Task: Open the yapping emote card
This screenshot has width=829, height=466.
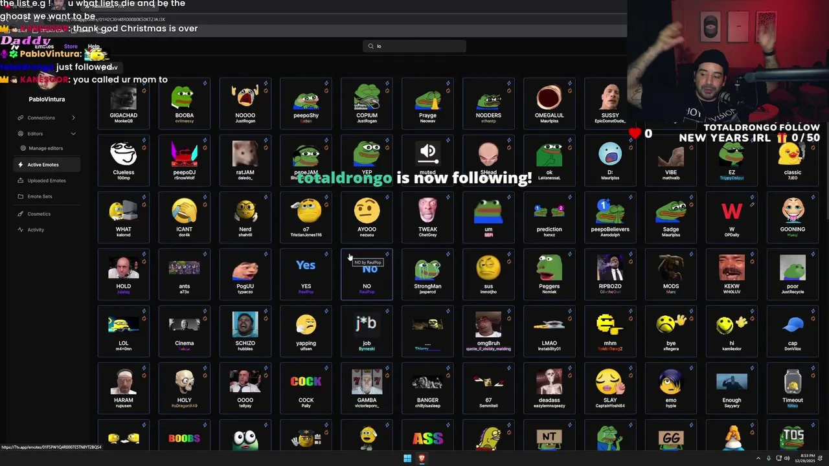Action: (306, 330)
